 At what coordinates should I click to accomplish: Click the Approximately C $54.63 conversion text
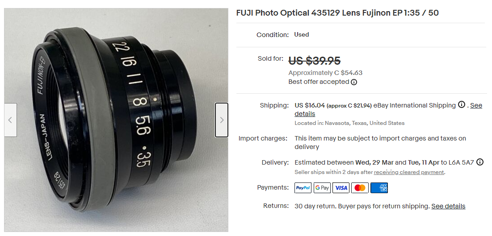coord(325,73)
